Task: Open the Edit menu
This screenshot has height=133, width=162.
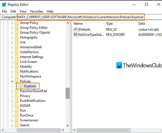Action: point(13,11)
